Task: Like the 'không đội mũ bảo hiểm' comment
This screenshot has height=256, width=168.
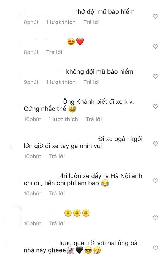Action: click(155, 77)
